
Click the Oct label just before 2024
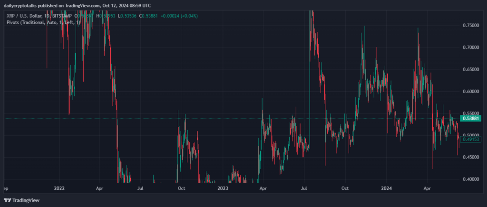(345, 188)
